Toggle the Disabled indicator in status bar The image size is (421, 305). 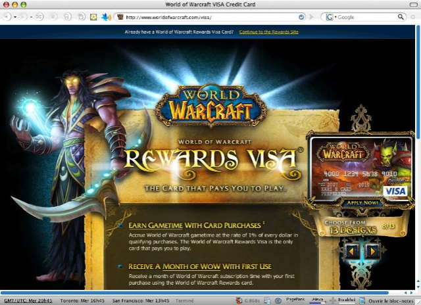click(347, 299)
